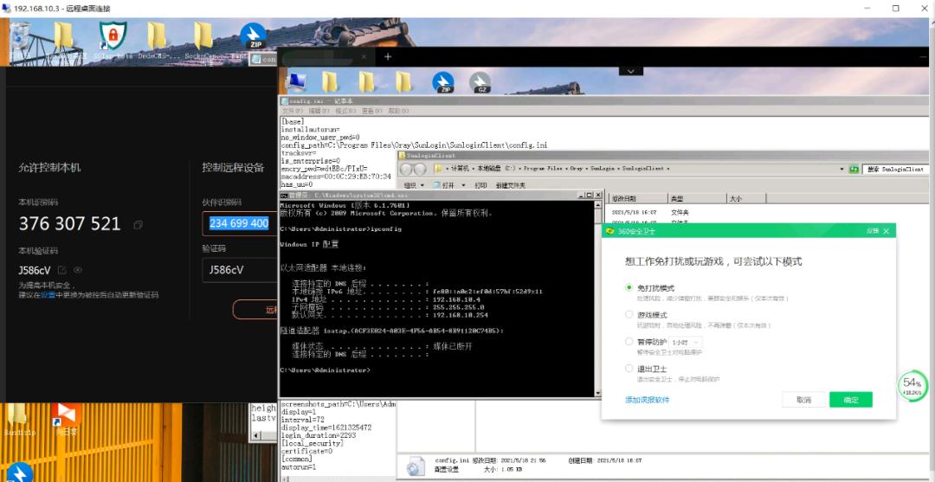
Task: Open the first folder on inner desktop
Action: [330, 81]
